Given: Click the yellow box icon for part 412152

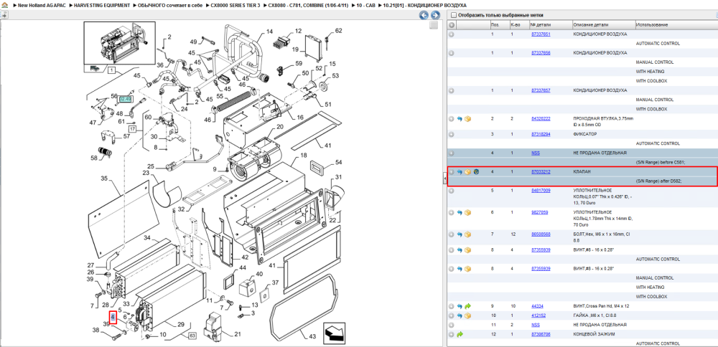Looking at the screenshot, I should pyautogui.click(x=467, y=316).
